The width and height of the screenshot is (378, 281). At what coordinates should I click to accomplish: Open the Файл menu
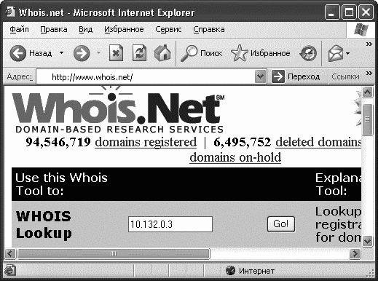tap(19, 29)
